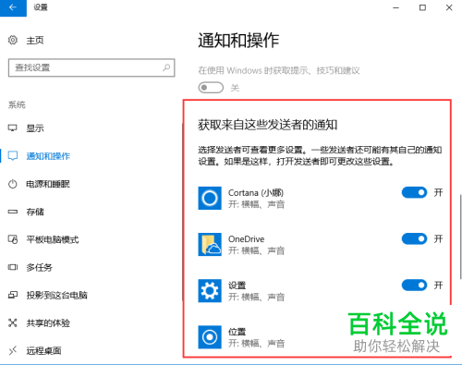The height and width of the screenshot is (365, 462).
Task: Click the 存储 storage icon
Action: click(13, 212)
